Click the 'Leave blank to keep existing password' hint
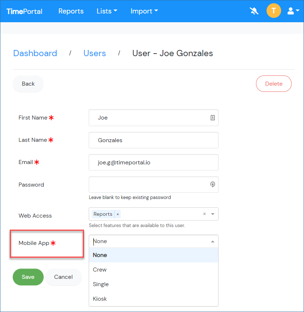 point(130,198)
